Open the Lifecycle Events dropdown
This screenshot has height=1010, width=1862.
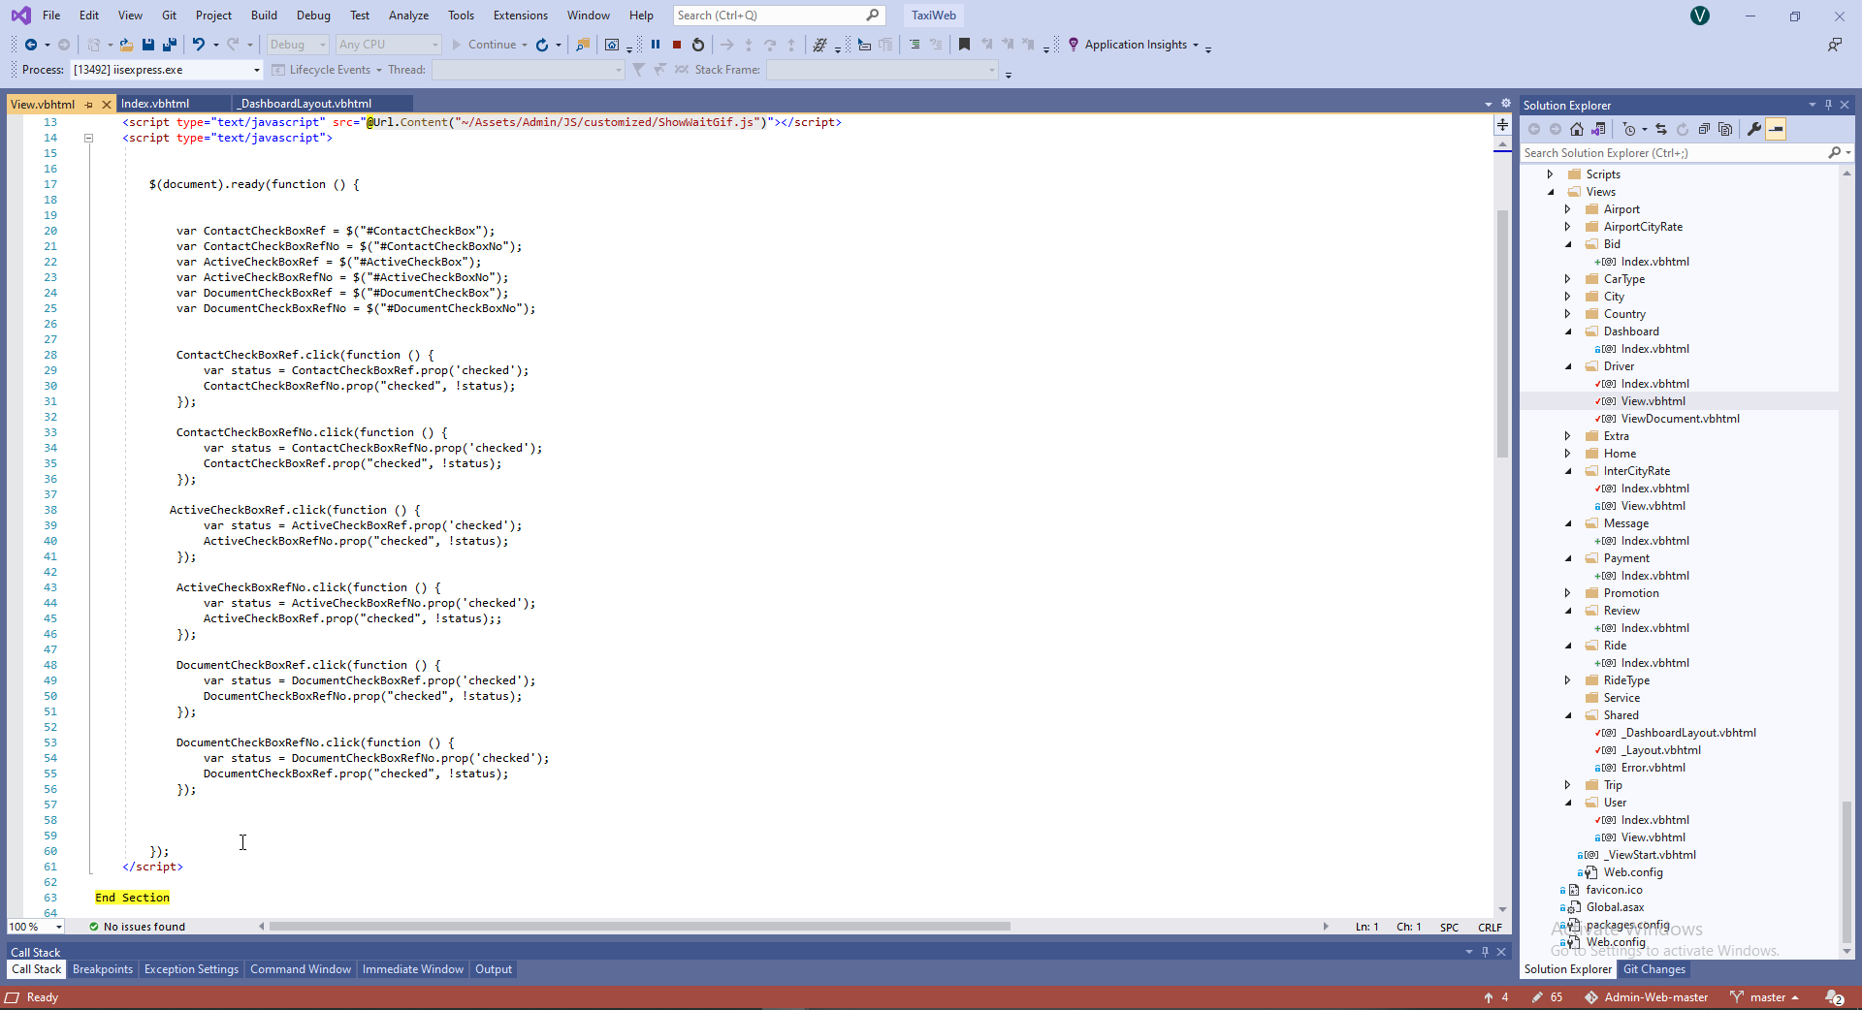[x=328, y=70]
